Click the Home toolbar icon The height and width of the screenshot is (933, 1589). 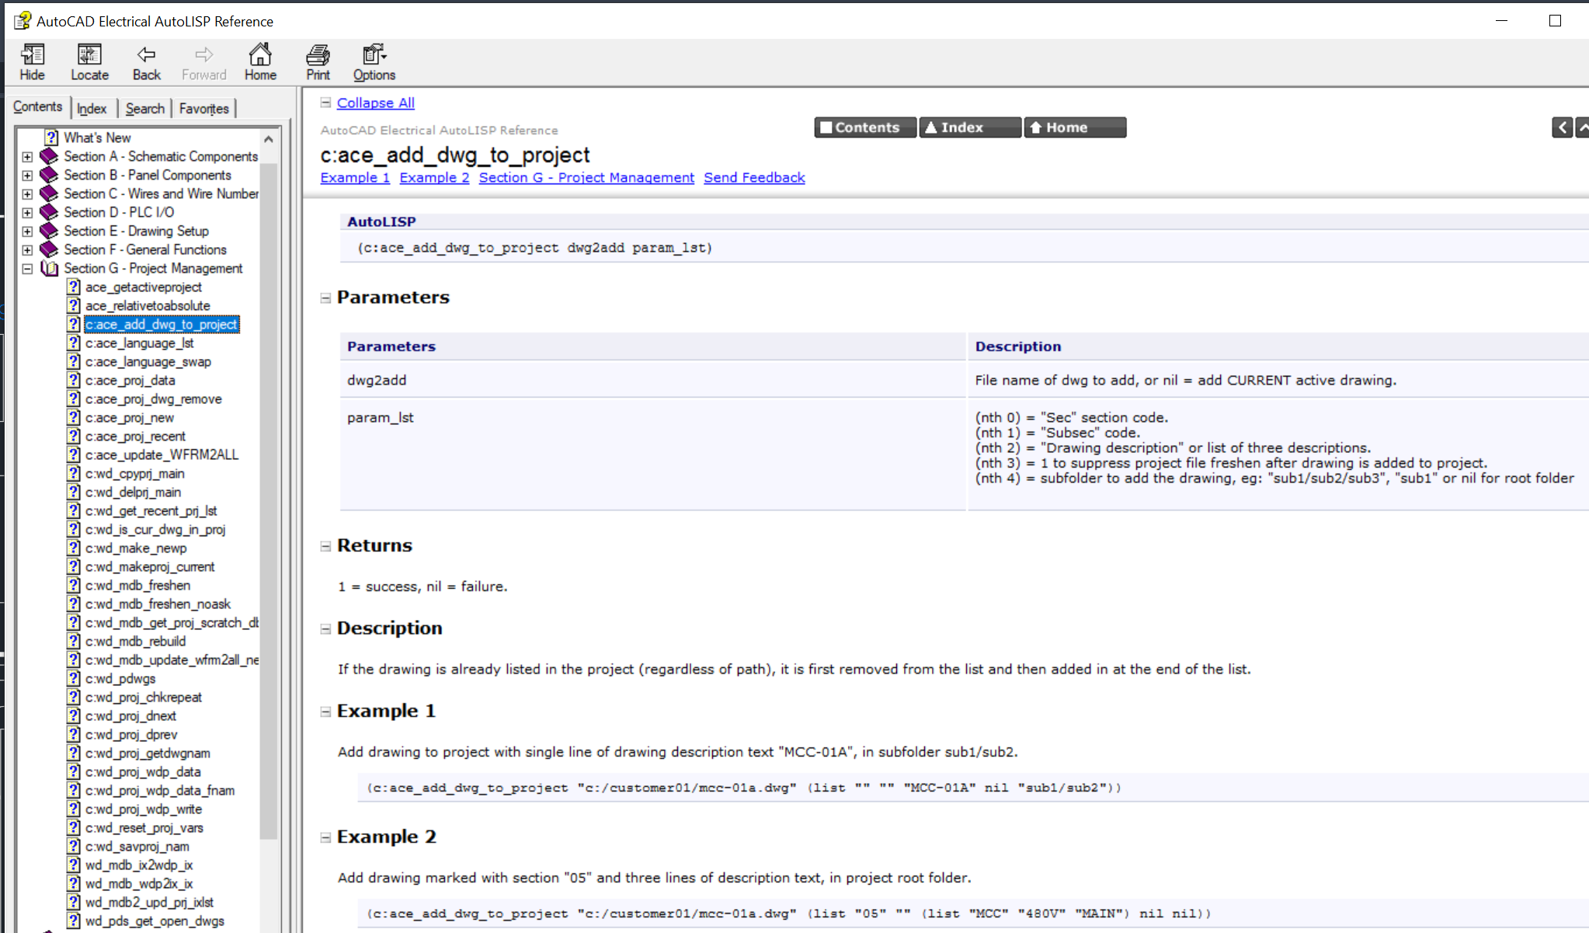click(260, 62)
